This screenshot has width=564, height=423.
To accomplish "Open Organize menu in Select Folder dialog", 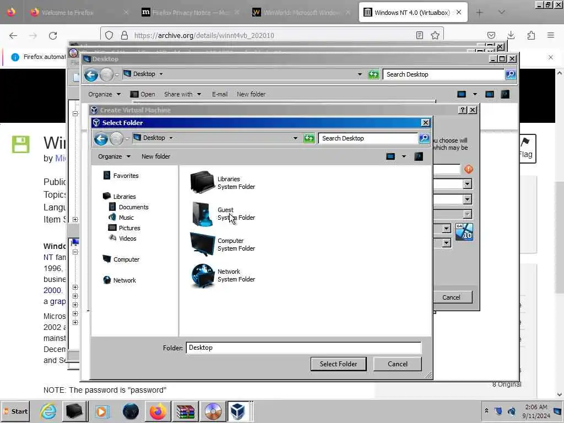I will pyautogui.click(x=114, y=156).
